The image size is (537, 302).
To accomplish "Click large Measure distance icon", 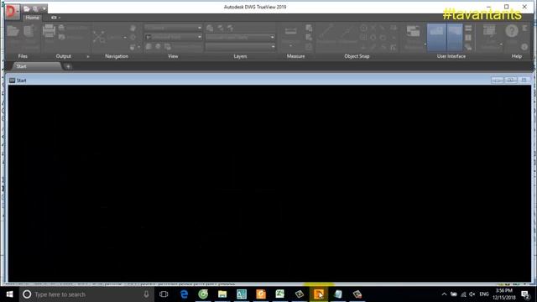I will [x=291, y=32].
